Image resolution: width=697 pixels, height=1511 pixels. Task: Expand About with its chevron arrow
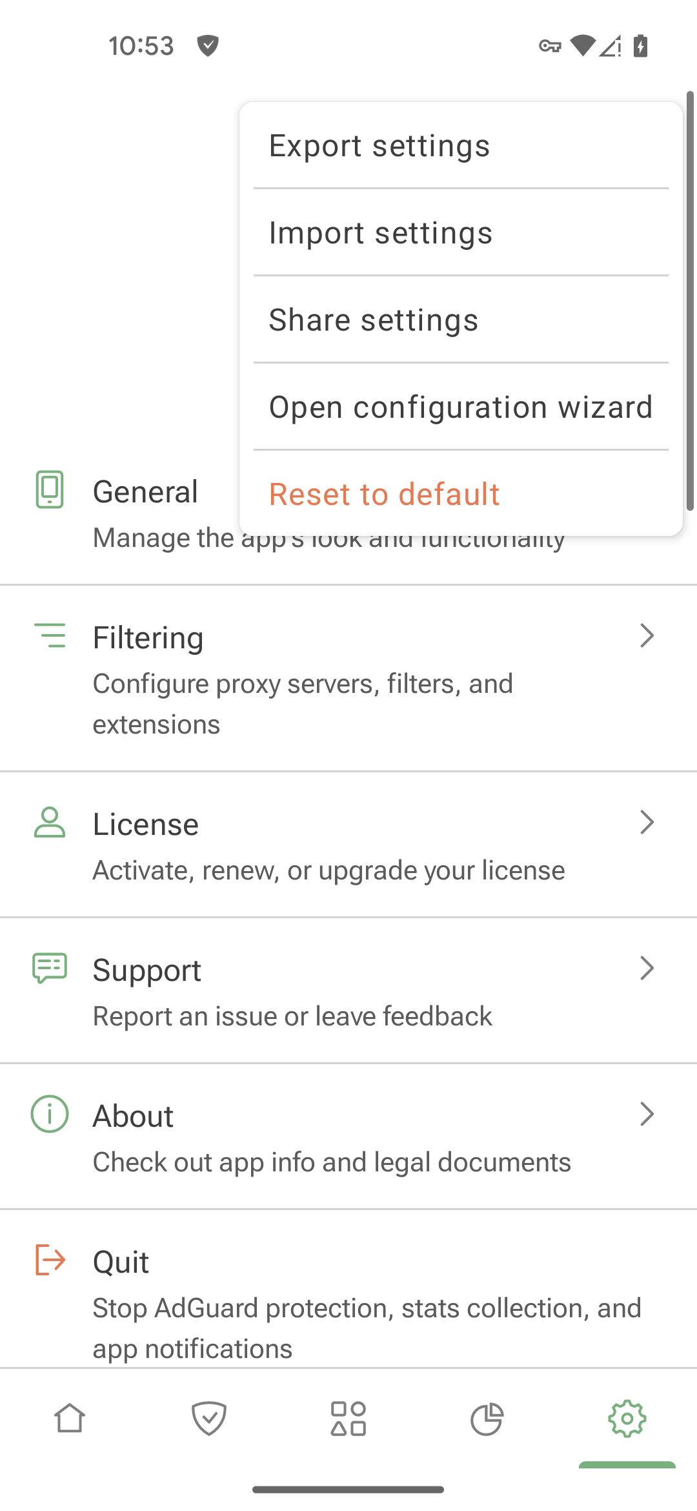pyautogui.click(x=647, y=1114)
